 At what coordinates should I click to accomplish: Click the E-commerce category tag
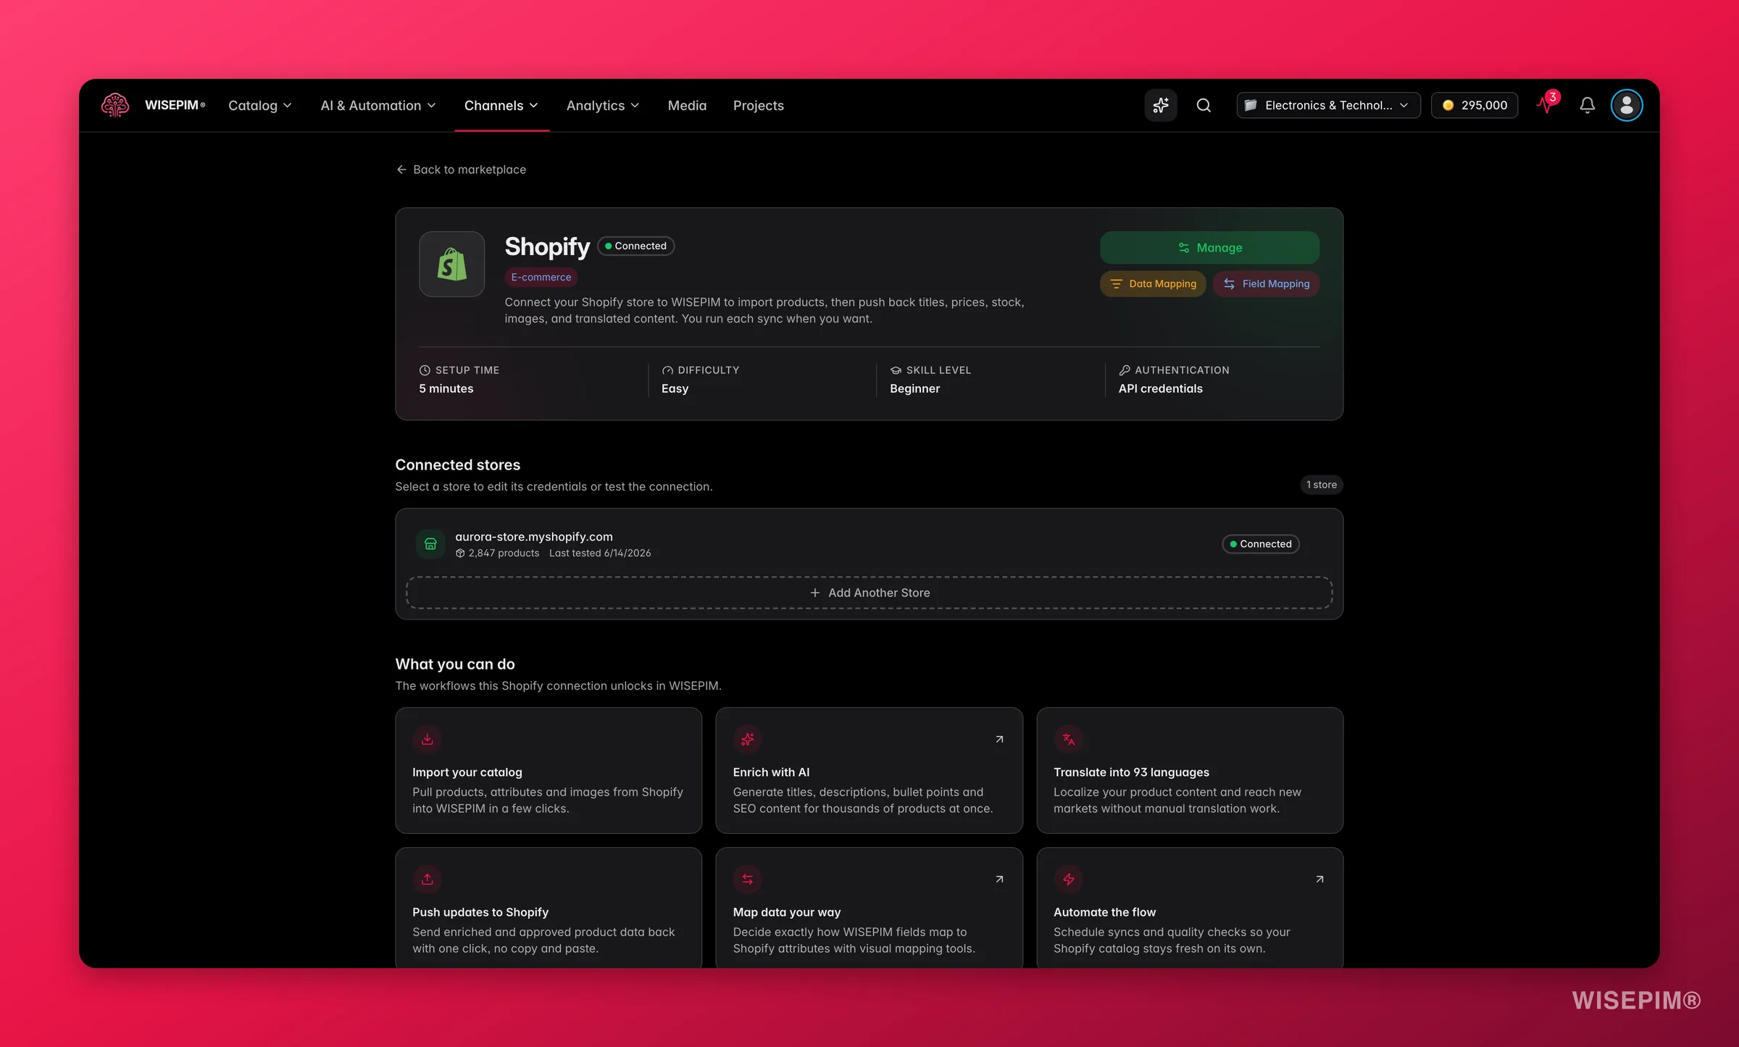point(541,277)
